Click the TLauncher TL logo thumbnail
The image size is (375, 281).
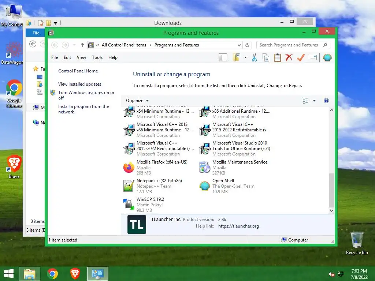pos(137,224)
